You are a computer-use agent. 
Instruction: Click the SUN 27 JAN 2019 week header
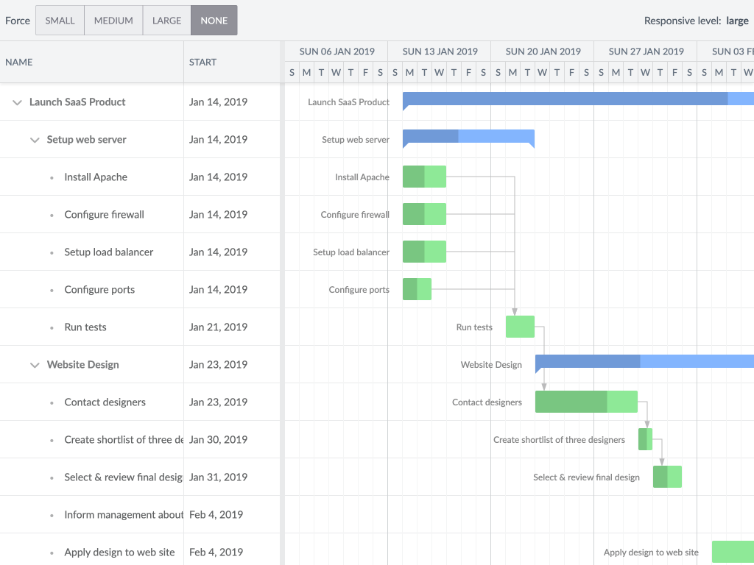tap(646, 51)
